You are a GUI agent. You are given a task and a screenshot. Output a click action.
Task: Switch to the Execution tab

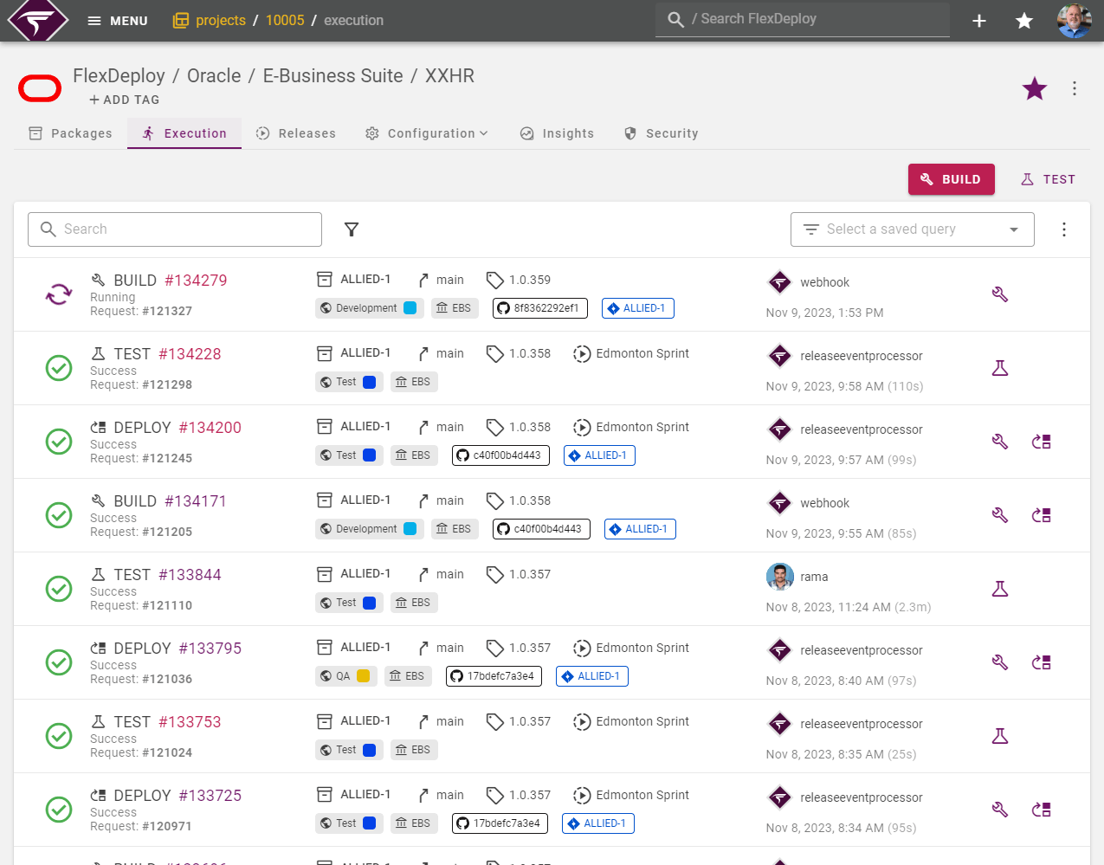(184, 133)
